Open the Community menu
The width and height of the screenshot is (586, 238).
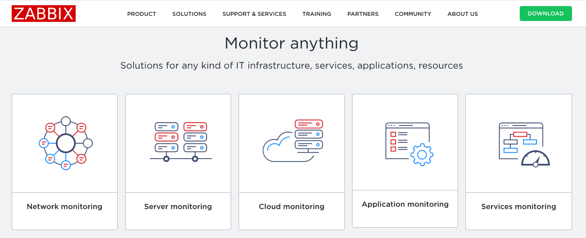(413, 14)
